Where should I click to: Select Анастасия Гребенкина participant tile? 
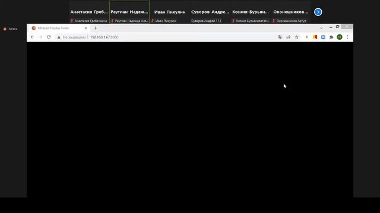click(89, 12)
